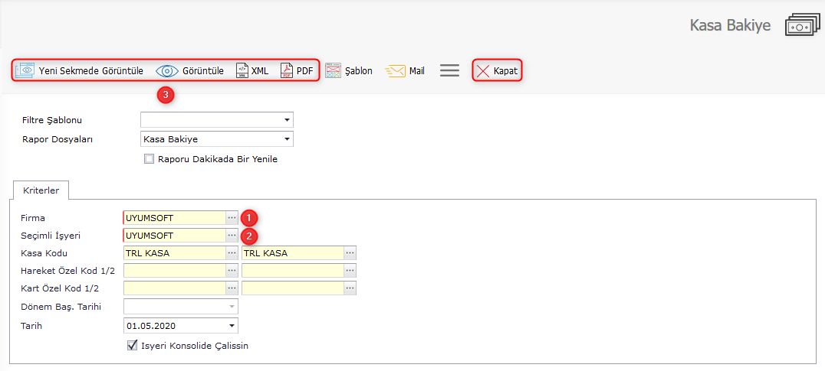Click the Firma lookup ellipsis button
Image resolution: width=825 pixels, height=371 pixels.
click(232, 218)
